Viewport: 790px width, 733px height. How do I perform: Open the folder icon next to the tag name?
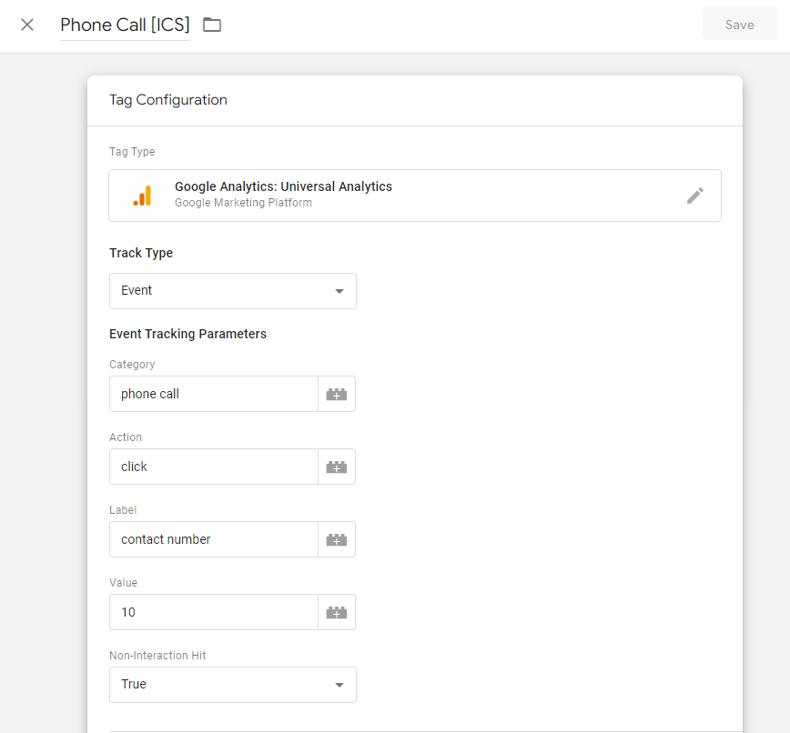(x=211, y=25)
